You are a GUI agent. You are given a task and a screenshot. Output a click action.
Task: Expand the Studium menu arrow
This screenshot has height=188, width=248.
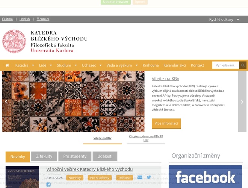coord(76,65)
